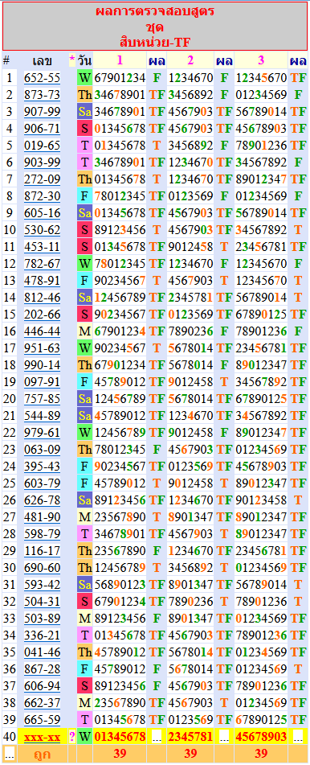Click the red S day cell in row 4

pos(84,129)
